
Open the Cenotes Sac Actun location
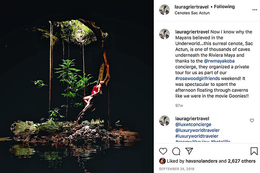point(192,13)
